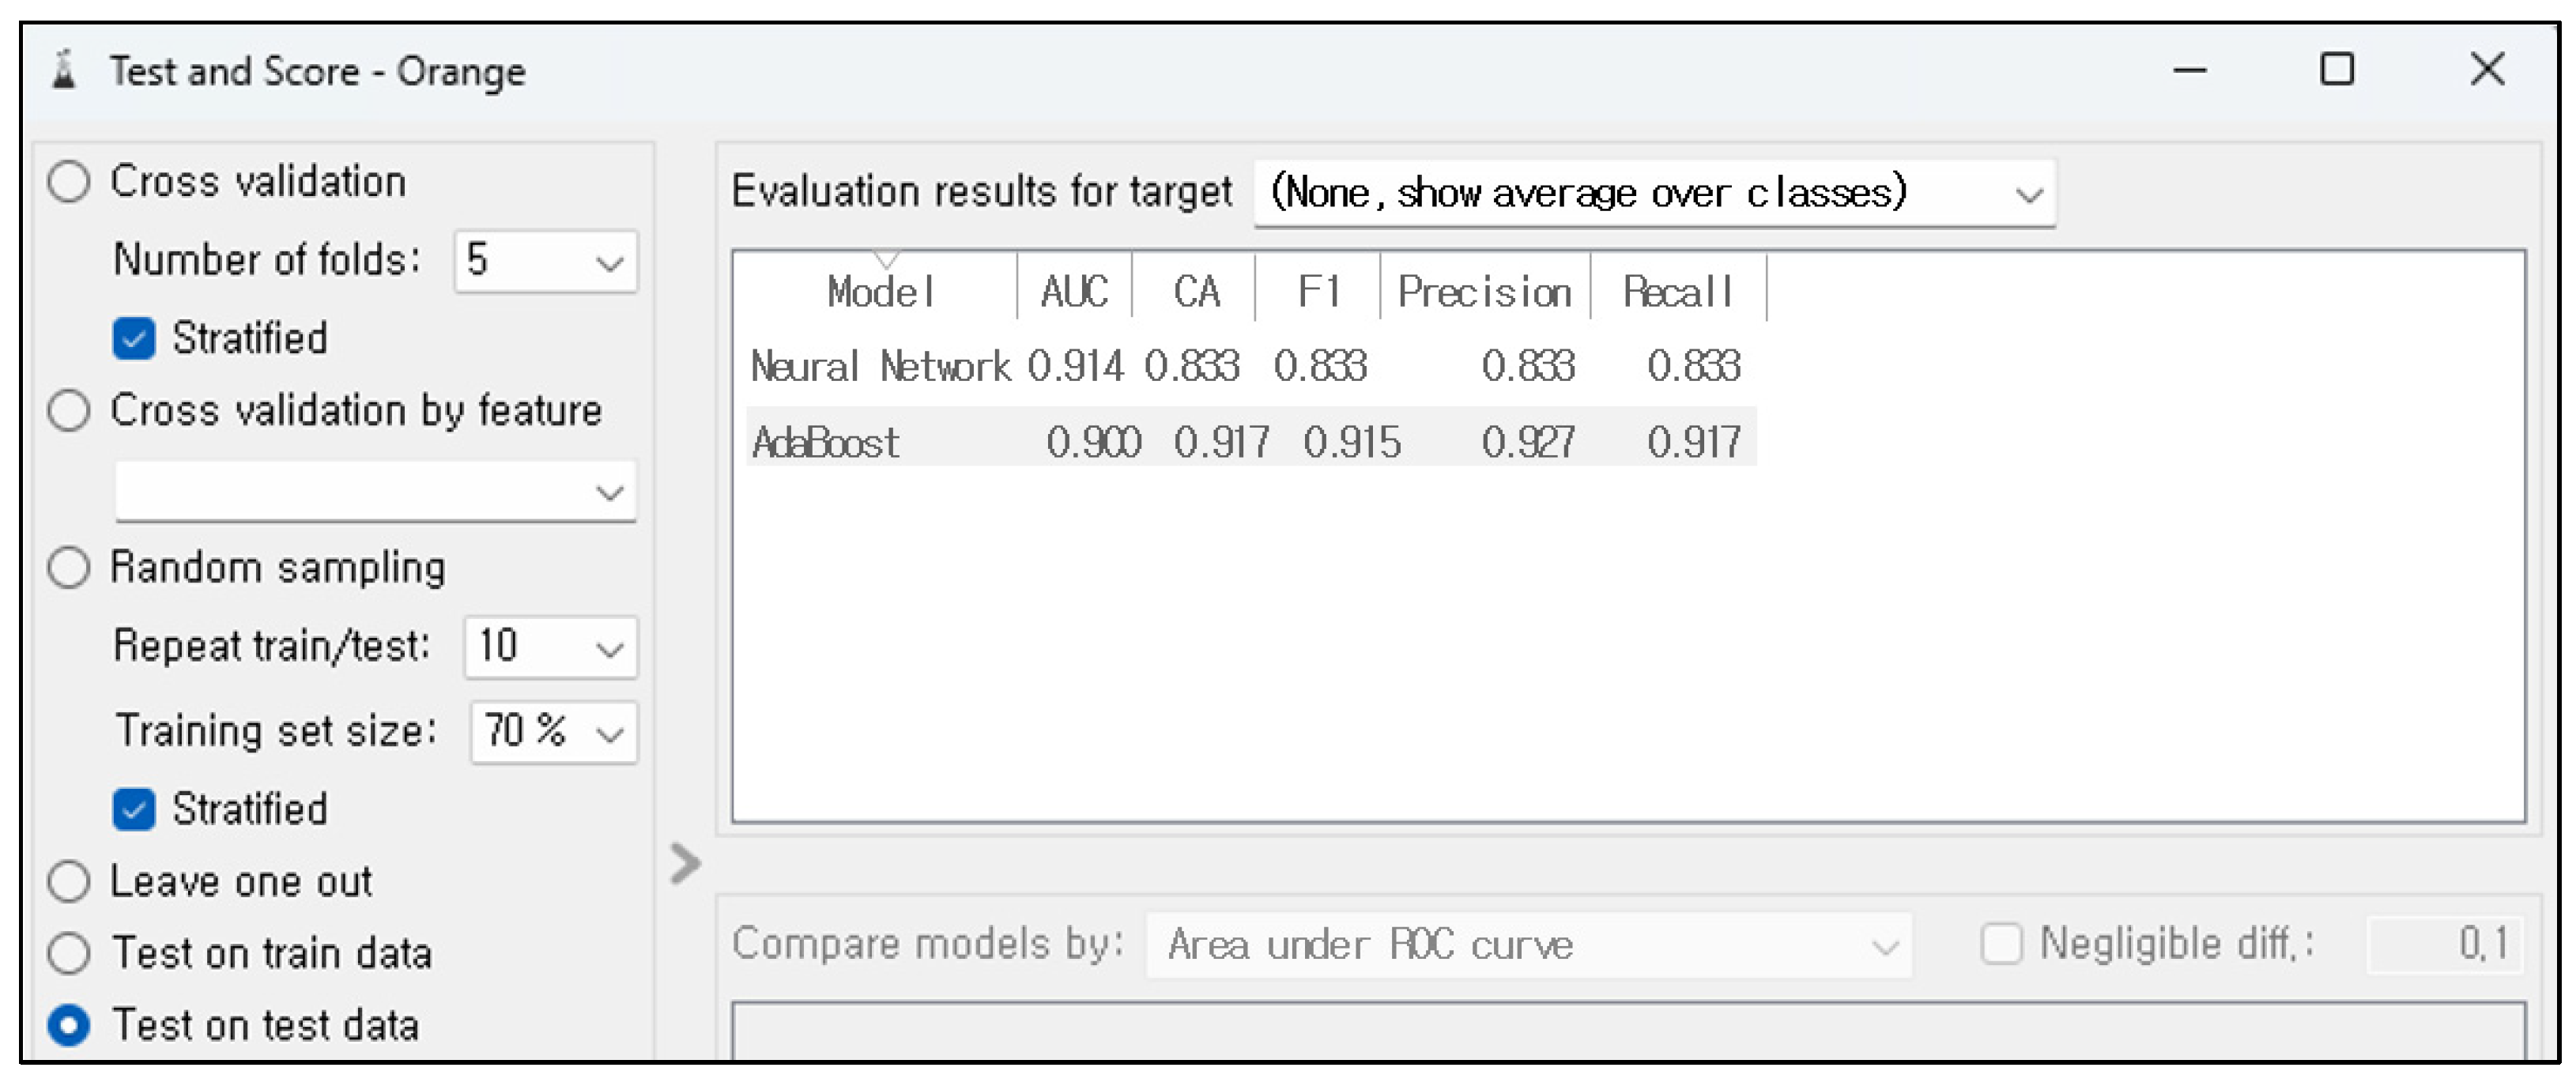Toggle Stratified checkbox under Number of folds
The width and height of the screenshot is (2576, 1090).
tap(134, 339)
